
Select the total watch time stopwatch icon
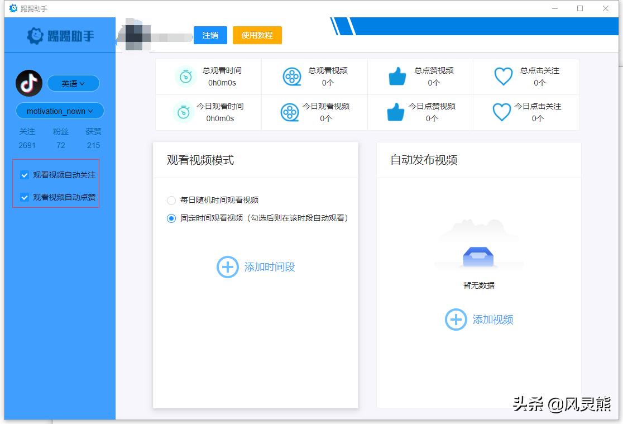[x=184, y=77]
